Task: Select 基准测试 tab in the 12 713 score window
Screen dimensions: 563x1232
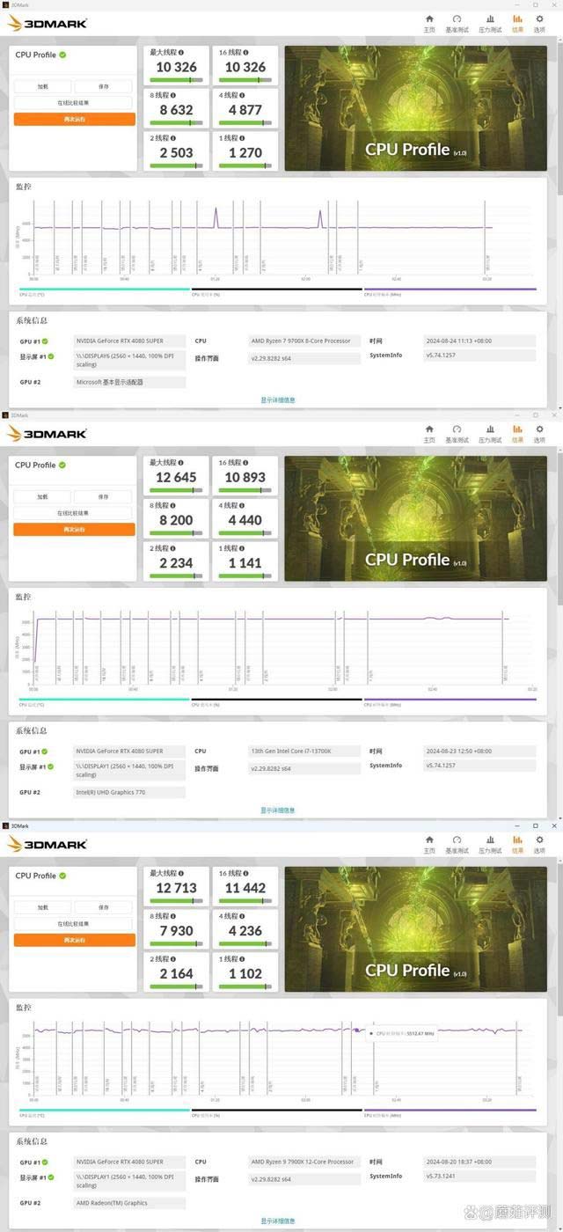Action: pos(457,843)
